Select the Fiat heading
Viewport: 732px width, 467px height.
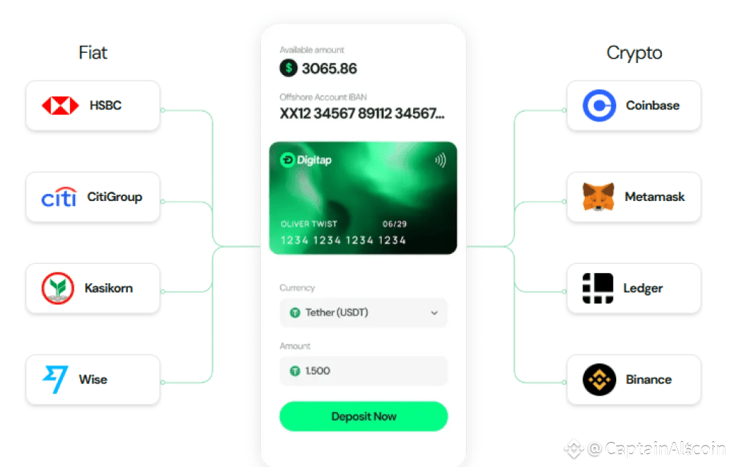click(93, 53)
